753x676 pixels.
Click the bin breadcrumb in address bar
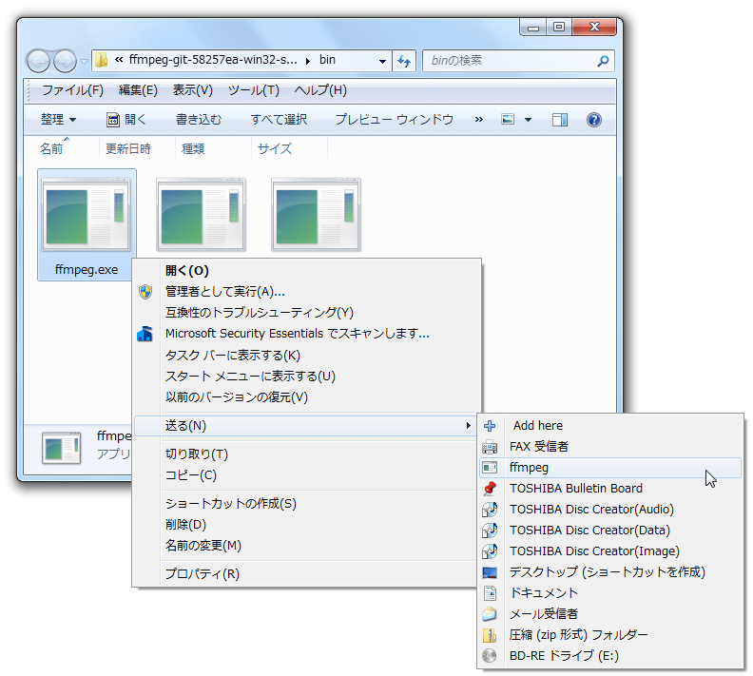(327, 60)
